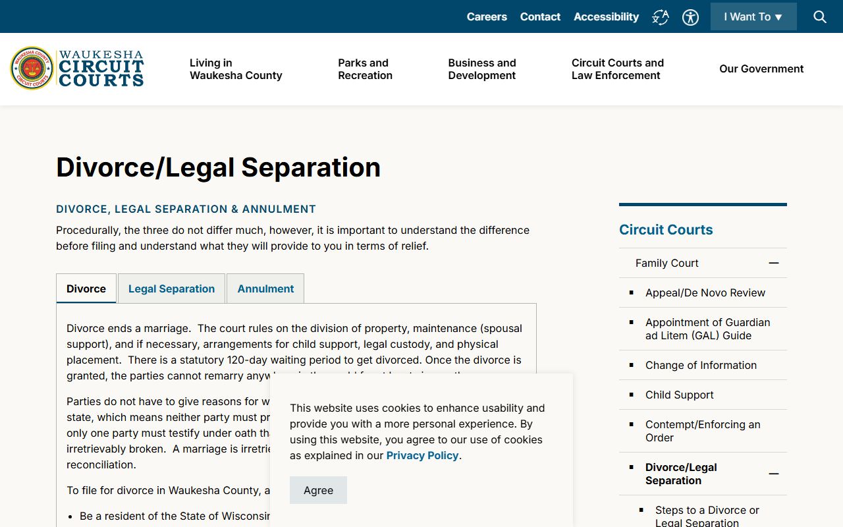843x527 pixels.
Task: Open the Privacy Policy link
Action: pyautogui.click(x=422, y=455)
